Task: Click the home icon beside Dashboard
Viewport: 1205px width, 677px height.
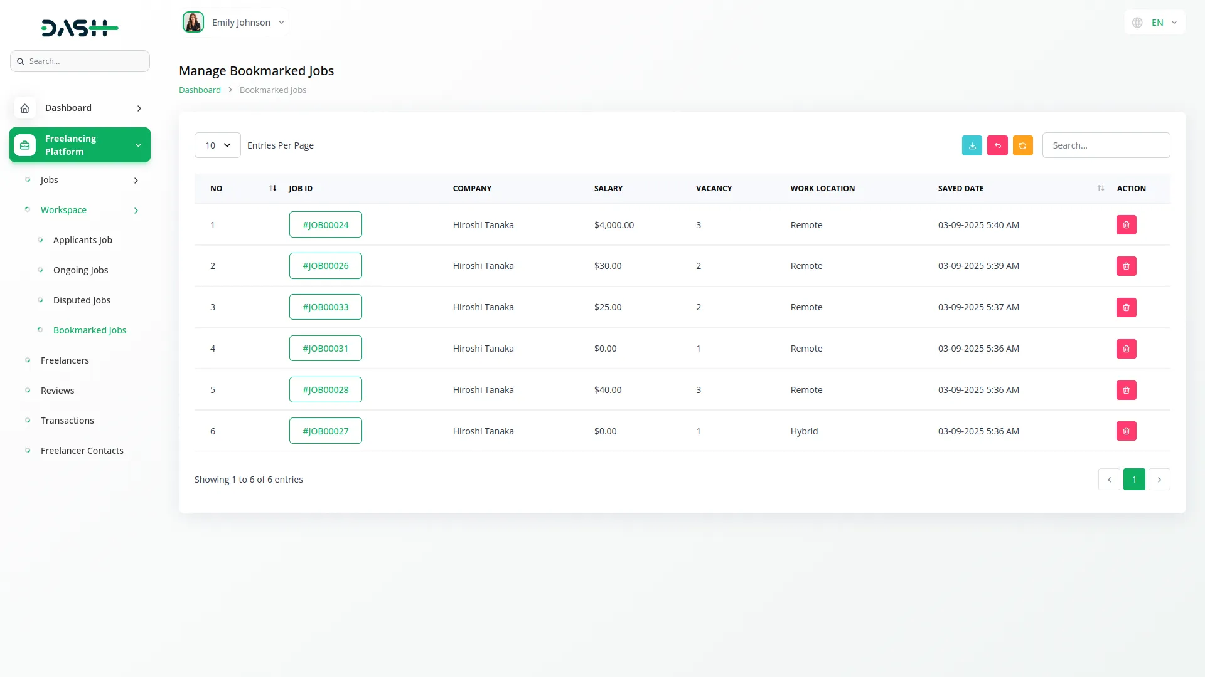Action: pyautogui.click(x=24, y=108)
